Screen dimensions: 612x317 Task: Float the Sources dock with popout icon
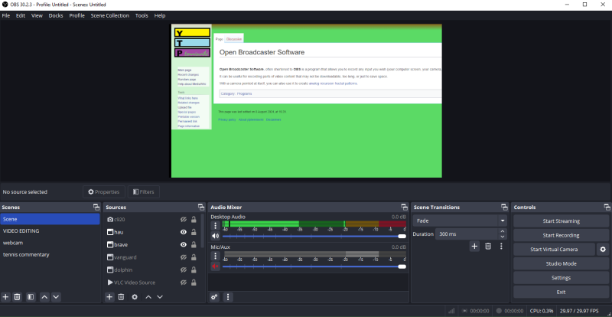[x=201, y=208]
